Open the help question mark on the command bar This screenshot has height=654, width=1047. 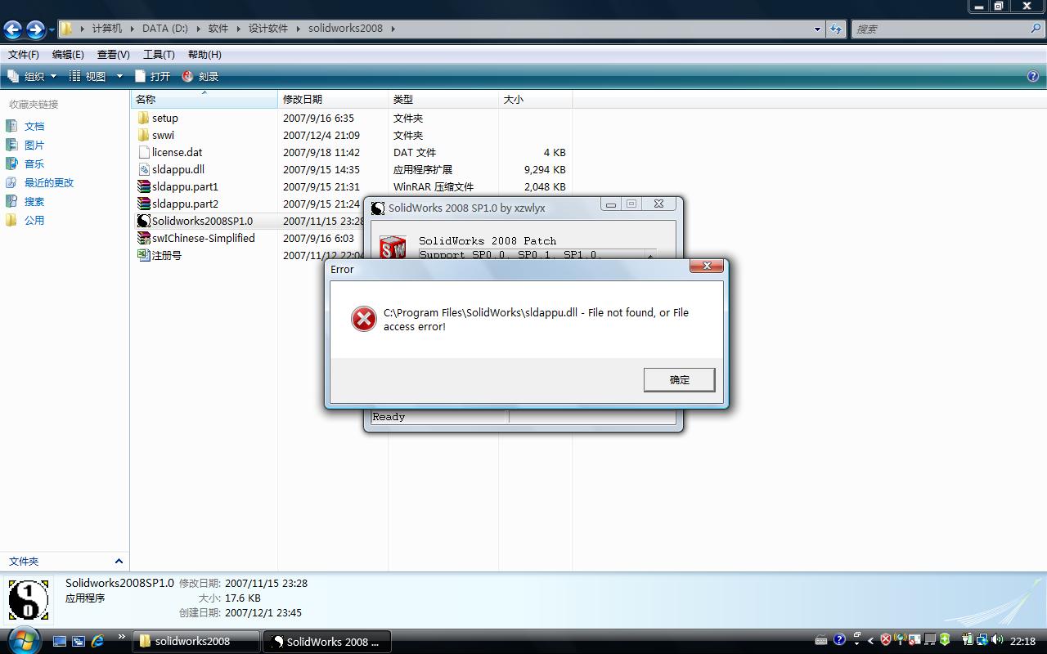(x=1033, y=76)
